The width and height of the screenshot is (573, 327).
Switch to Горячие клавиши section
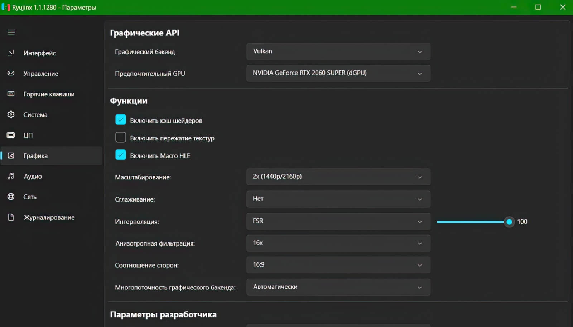coord(52,94)
